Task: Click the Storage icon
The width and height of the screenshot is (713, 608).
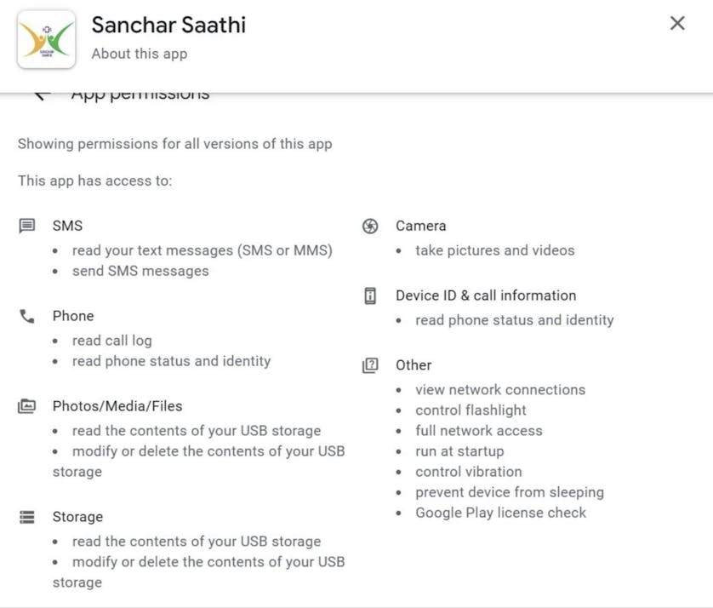Action: (x=27, y=517)
